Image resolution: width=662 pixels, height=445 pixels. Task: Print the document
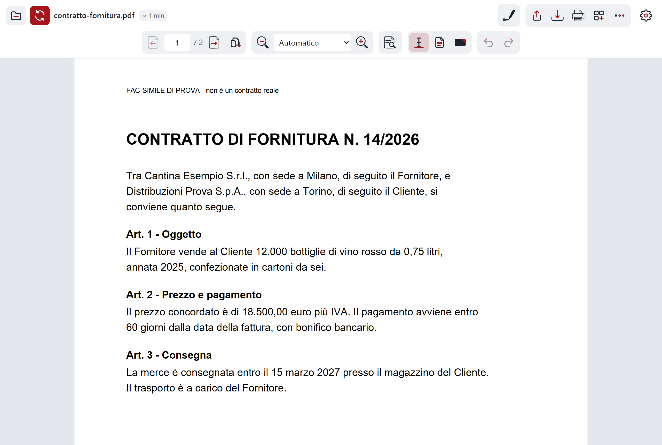[x=578, y=16]
